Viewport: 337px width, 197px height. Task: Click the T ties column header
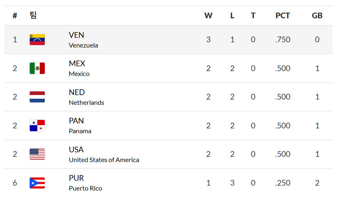coord(253,16)
